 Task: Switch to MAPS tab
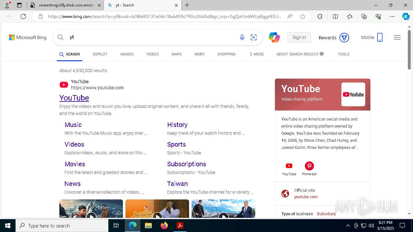click(176, 54)
